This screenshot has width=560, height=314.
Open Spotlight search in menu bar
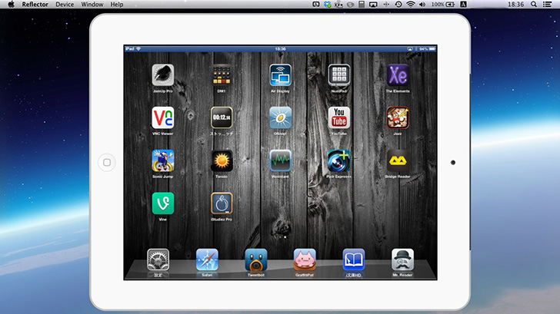534,5
